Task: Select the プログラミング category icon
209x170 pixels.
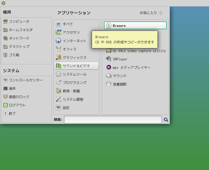Action: 58,83
